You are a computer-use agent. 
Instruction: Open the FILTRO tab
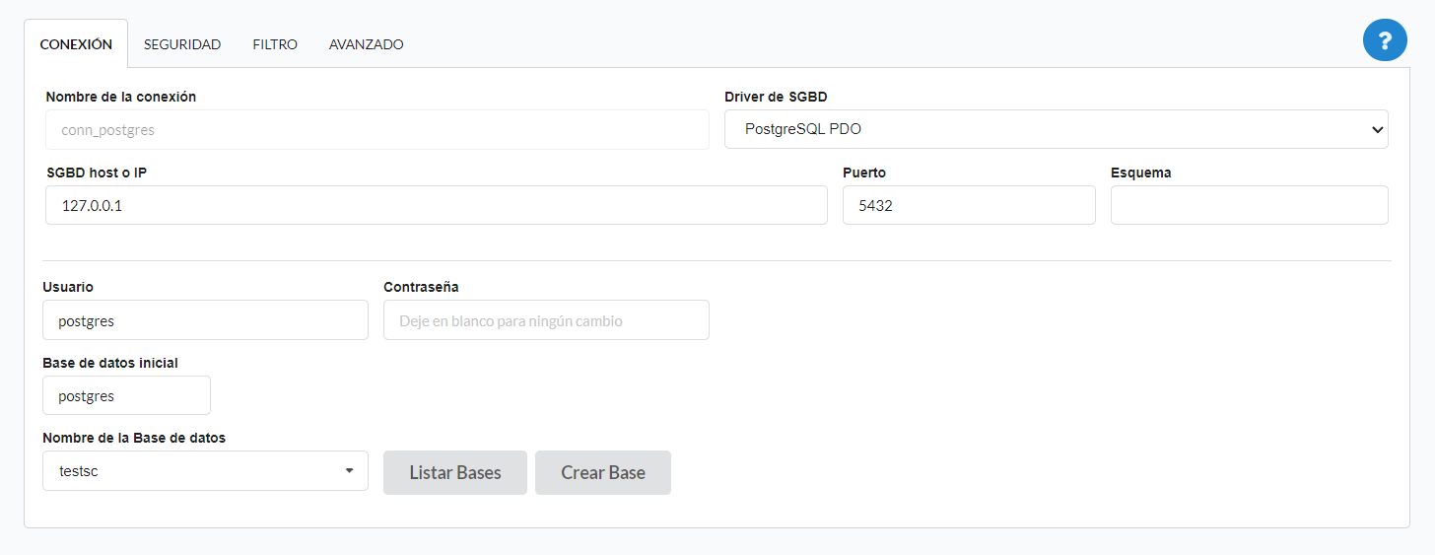tap(275, 44)
